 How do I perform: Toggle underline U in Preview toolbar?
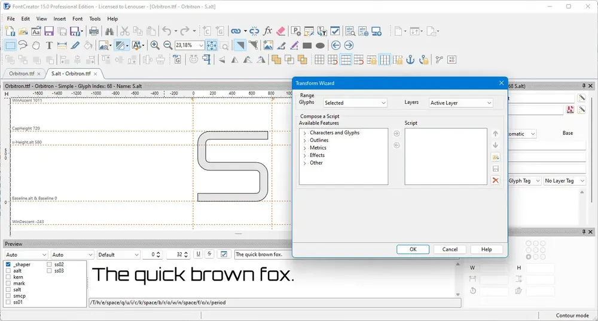[199, 254]
